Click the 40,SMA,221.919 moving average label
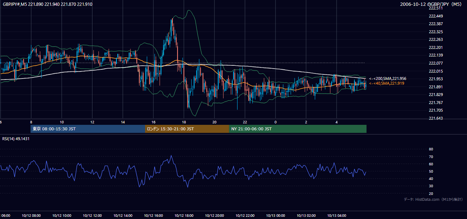Viewport: 467px width, 219px height. (387, 83)
